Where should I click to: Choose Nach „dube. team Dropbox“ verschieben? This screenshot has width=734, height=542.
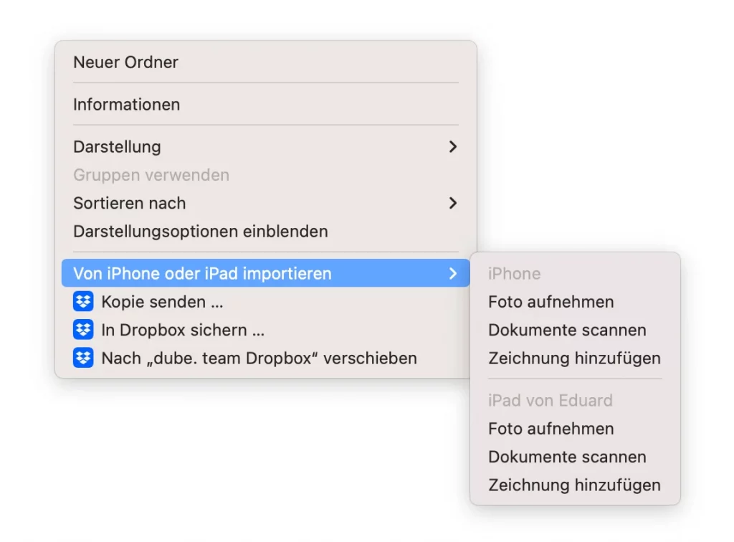tap(259, 358)
